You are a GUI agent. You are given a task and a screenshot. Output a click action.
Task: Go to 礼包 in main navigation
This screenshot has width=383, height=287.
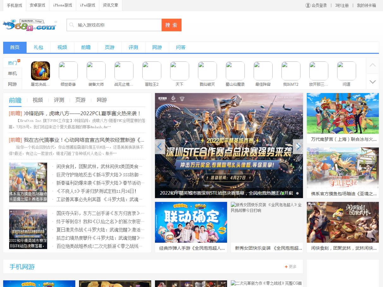click(39, 47)
